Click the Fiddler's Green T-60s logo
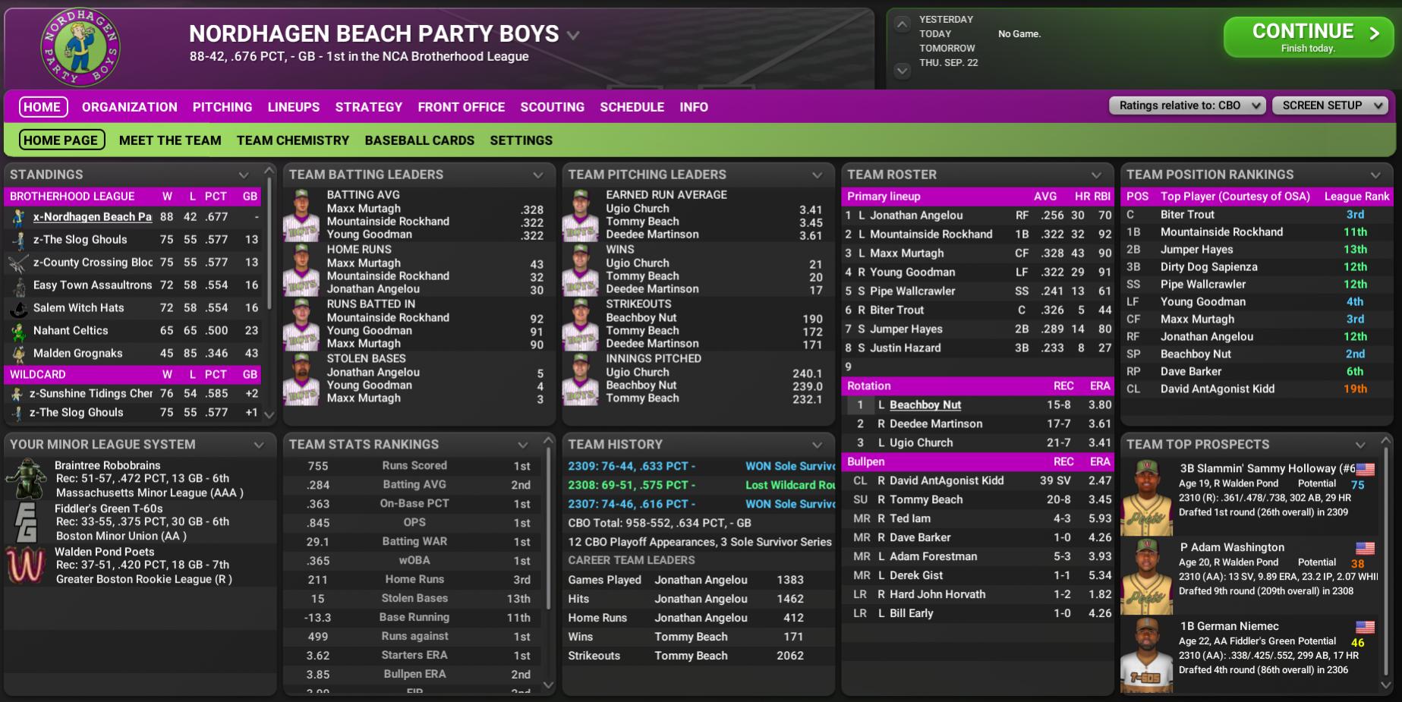 pyautogui.click(x=27, y=522)
